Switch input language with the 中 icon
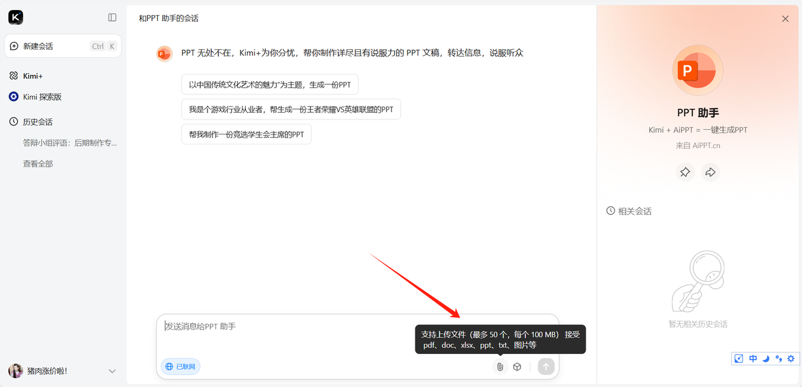The image size is (802, 387). 753,359
